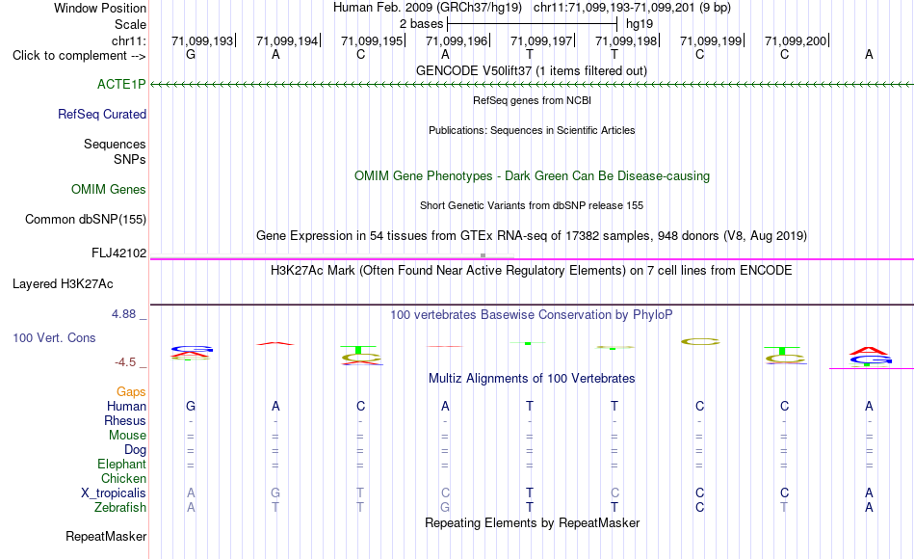Click the RepeatMasker track label
The image size is (915, 559).
click(x=106, y=536)
